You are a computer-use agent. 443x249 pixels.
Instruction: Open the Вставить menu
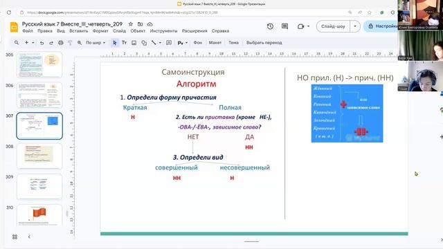pos(78,31)
